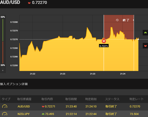Click the green up-arrow High button
This screenshot has height=117, width=148.
coord(145,33)
